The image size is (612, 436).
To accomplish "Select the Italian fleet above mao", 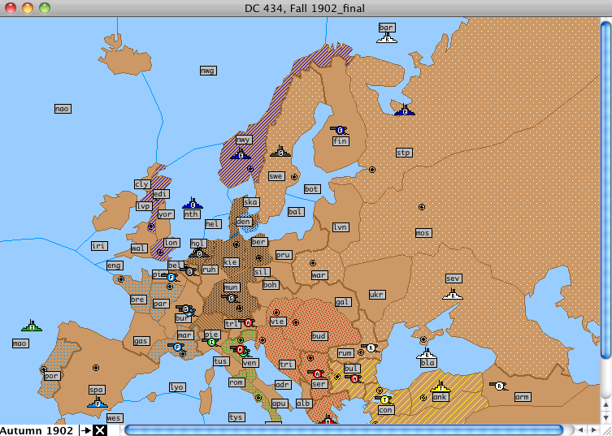I will (32, 326).
